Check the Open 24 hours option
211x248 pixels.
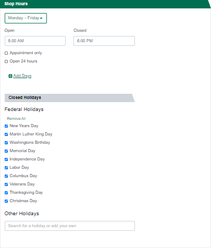point(6,61)
